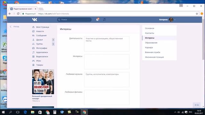
Task: Click the Группы counter badge
Action: click(53, 44)
